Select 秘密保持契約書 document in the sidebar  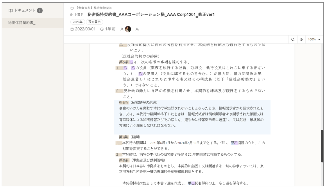(23, 23)
